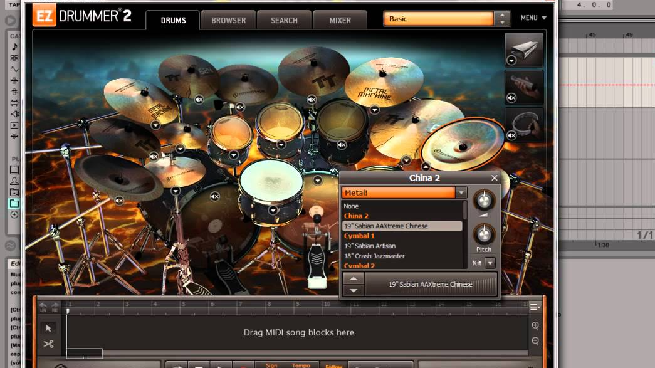Select 18" Crash Jazzmaster from list
The image size is (655, 368).
coord(374,256)
